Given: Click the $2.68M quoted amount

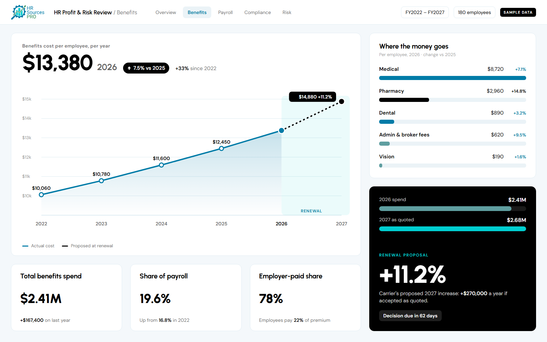Looking at the screenshot, I should click(x=516, y=220).
